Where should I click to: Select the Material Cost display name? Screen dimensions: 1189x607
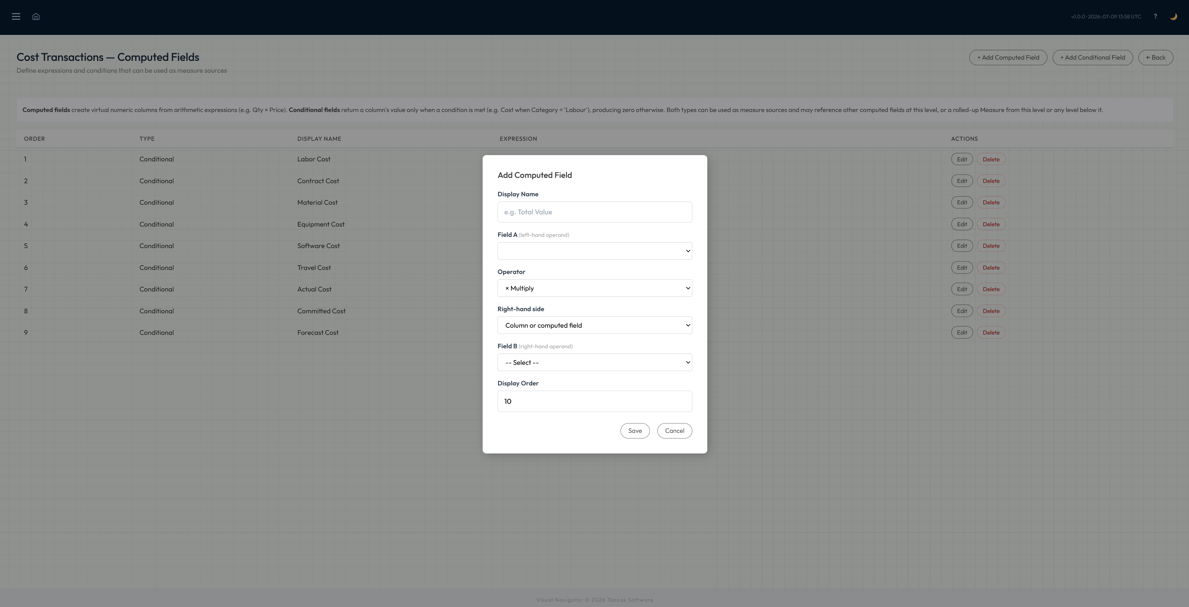pyautogui.click(x=318, y=203)
